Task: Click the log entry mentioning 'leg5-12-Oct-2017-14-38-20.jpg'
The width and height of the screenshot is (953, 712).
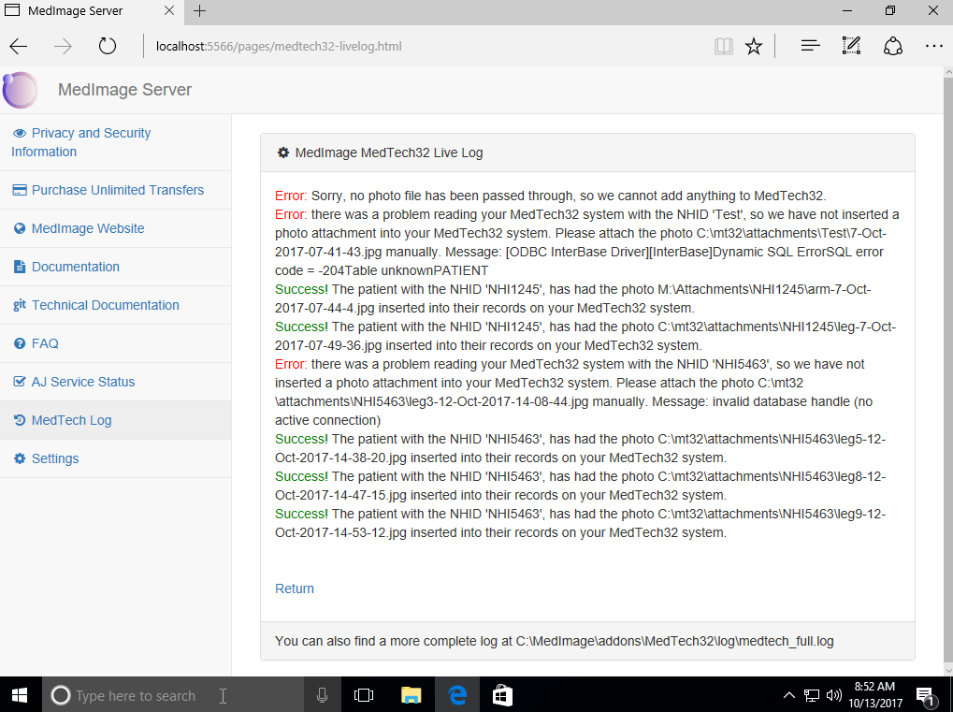Action: (x=581, y=448)
